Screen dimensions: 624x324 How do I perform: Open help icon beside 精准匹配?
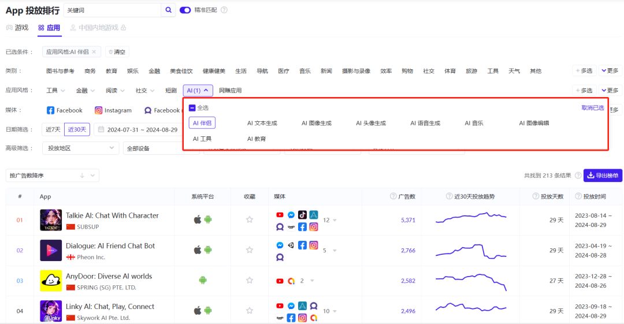click(x=224, y=10)
